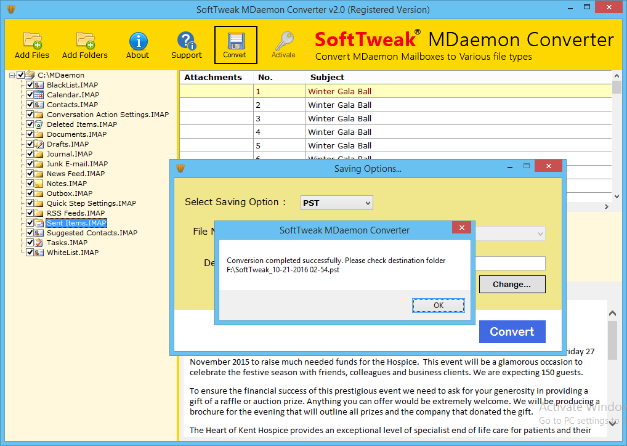
Task: Click the Documents.IMAP folder icon
Action: [x=39, y=134]
